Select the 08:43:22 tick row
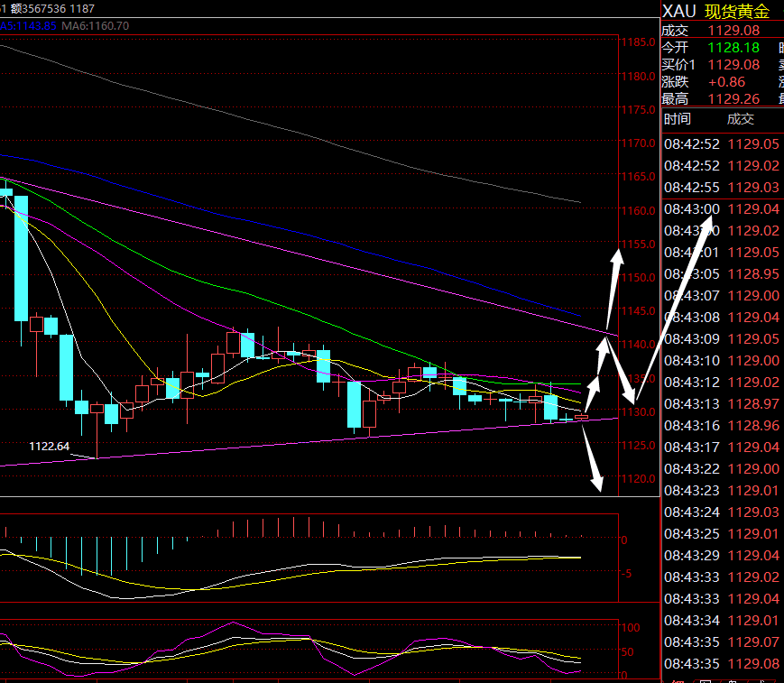Viewport: 784px width, 683px height. point(722,468)
